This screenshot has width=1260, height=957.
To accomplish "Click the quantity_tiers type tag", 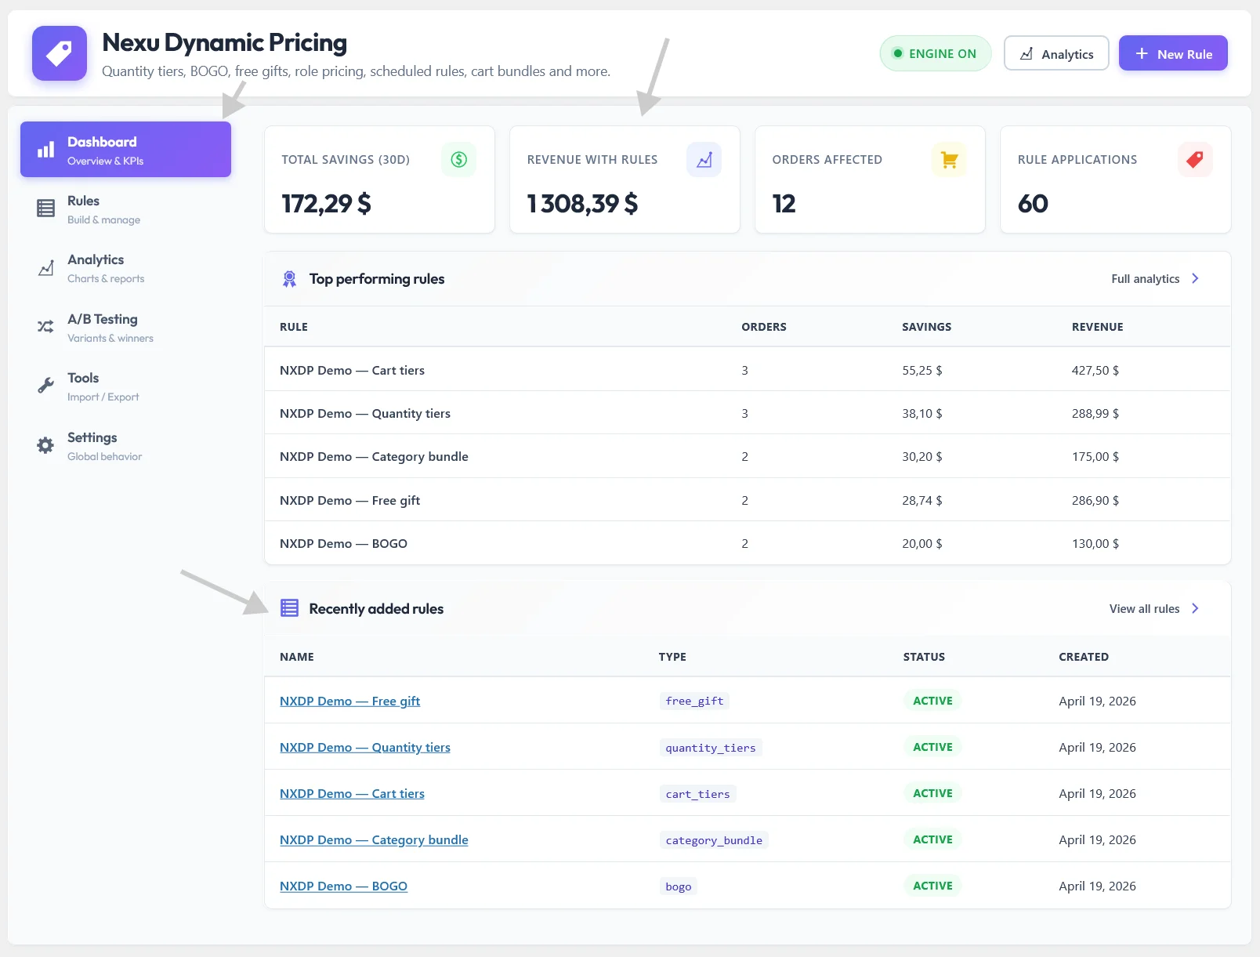I will coord(711,748).
